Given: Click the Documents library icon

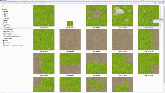Looking at the screenshot, I should pyautogui.click(x=4, y=15).
